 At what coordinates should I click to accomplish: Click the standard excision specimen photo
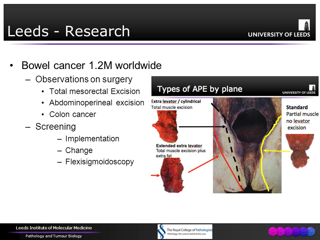point(300,151)
